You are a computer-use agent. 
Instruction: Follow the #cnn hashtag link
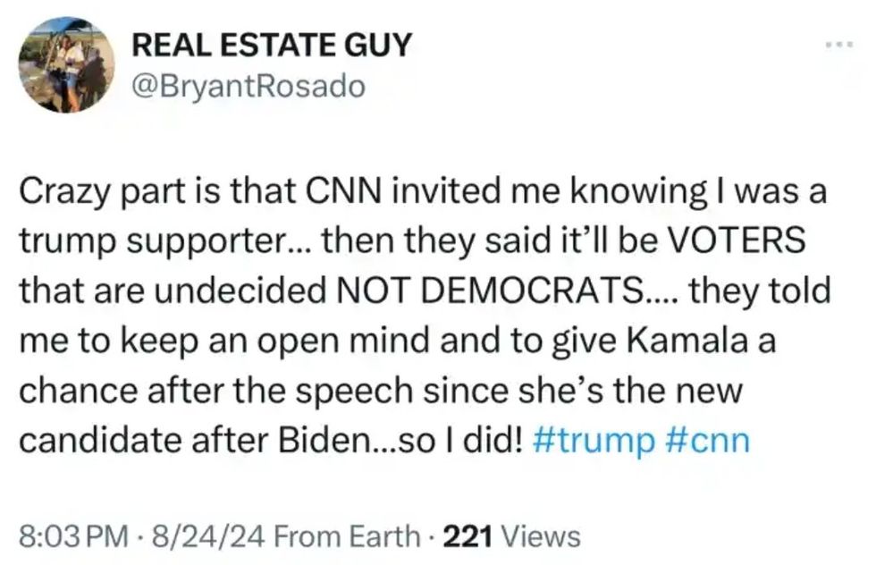707,442
